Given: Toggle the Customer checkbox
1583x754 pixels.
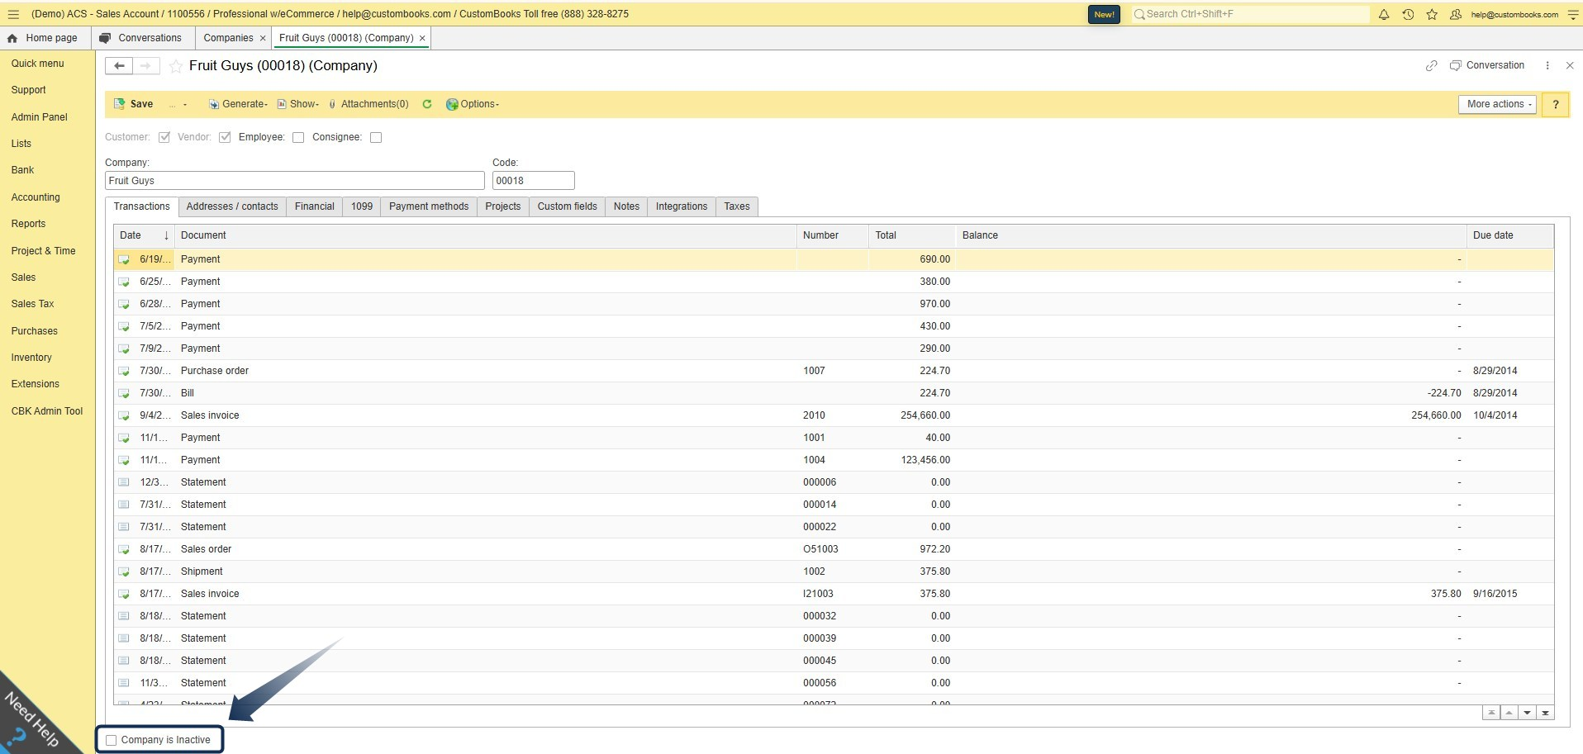Looking at the screenshot, I should click(x=164, y=137).
